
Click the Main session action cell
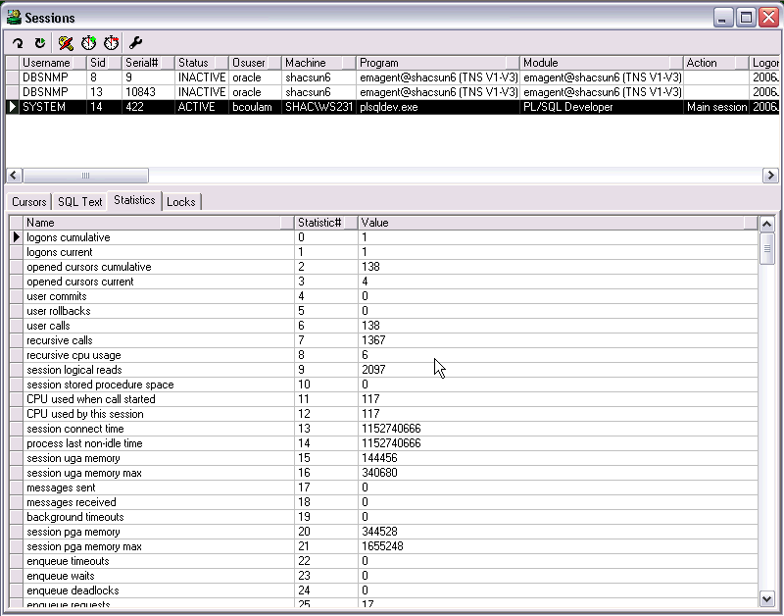tap(716, 107)
